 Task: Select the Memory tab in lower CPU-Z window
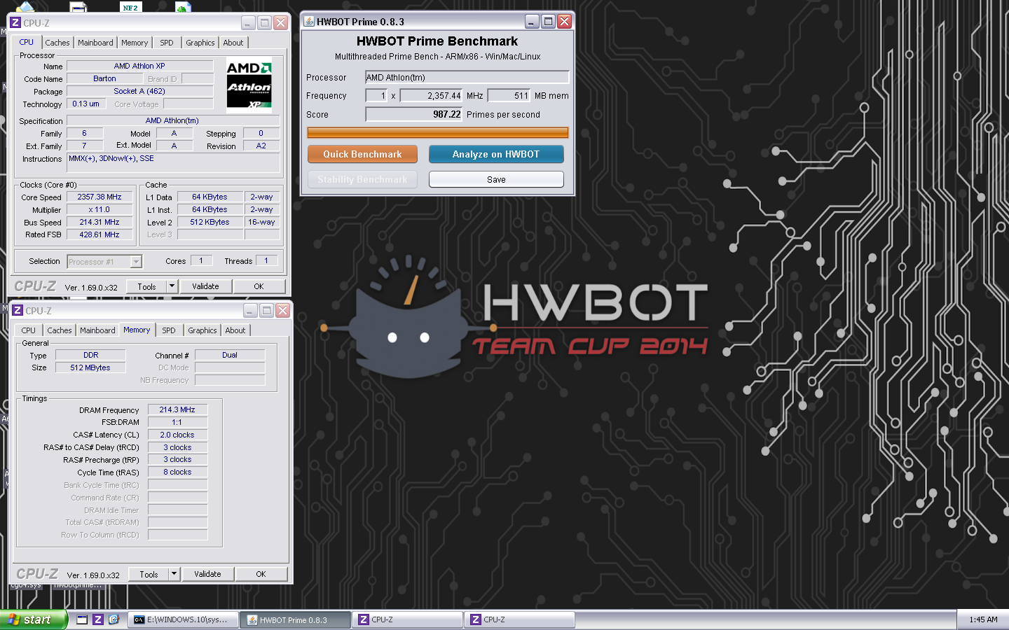pyautogui.click(x=137, y=330)
